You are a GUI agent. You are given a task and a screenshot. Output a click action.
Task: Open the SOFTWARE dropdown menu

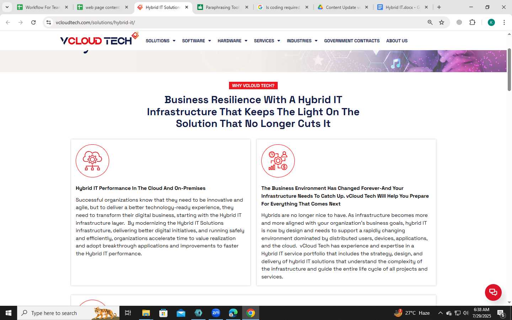click(x=196, y=41)
